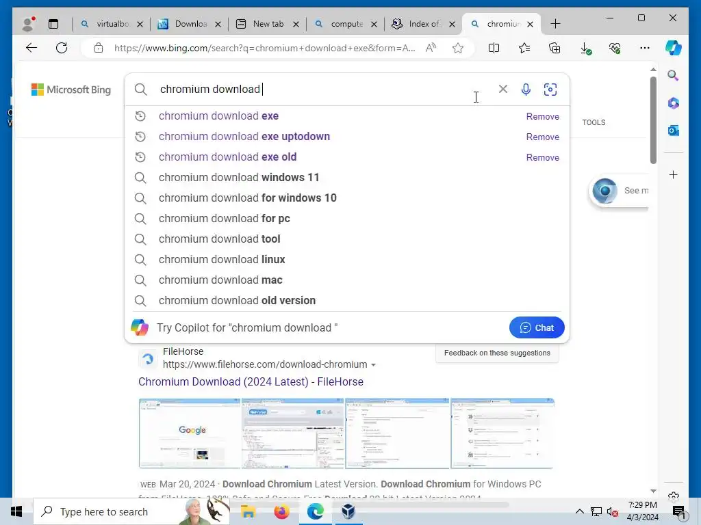Open the Settings and more ellipsis menu
701x525 pixels.
click(645, 48)
